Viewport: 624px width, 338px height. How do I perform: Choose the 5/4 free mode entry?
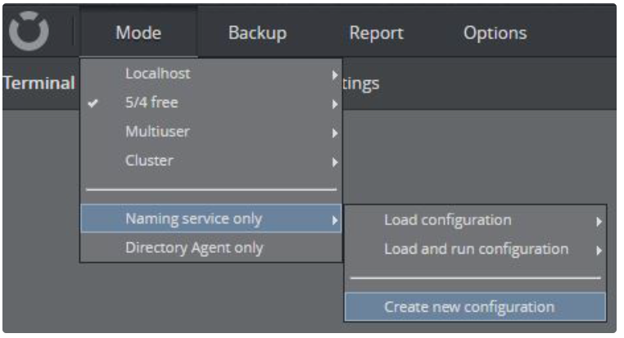(211, 103)
